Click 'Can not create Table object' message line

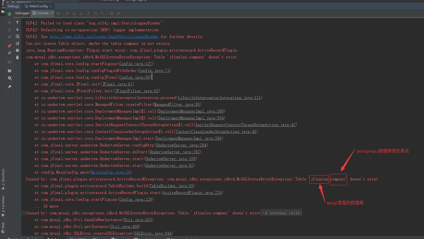coord(98,43)
